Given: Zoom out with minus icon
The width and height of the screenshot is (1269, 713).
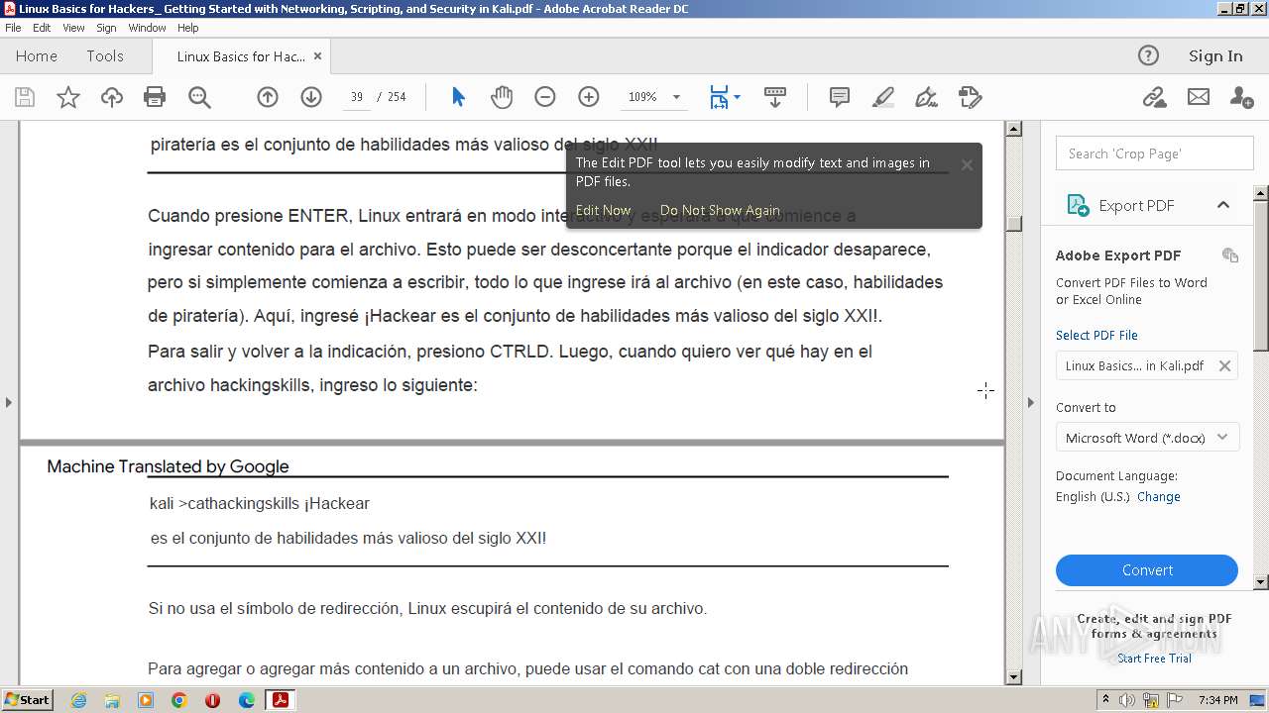Looking at the screenshot, I should [545, 97].
